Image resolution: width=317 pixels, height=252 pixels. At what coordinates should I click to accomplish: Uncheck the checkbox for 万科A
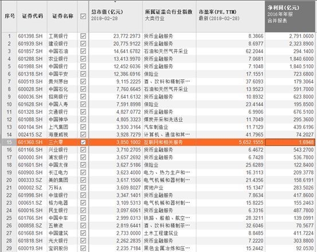83,188
